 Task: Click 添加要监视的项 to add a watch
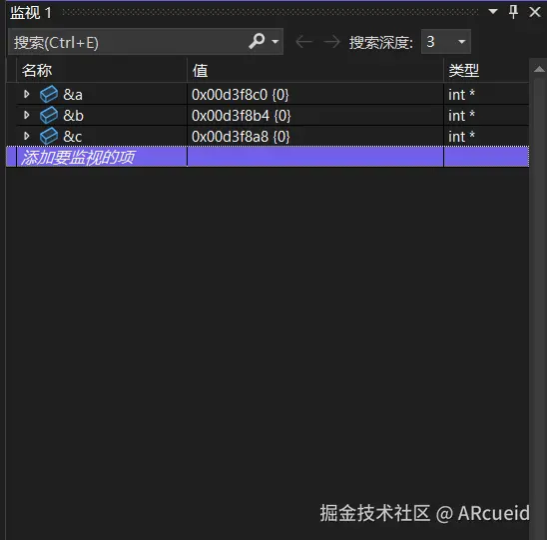[78, 157]
